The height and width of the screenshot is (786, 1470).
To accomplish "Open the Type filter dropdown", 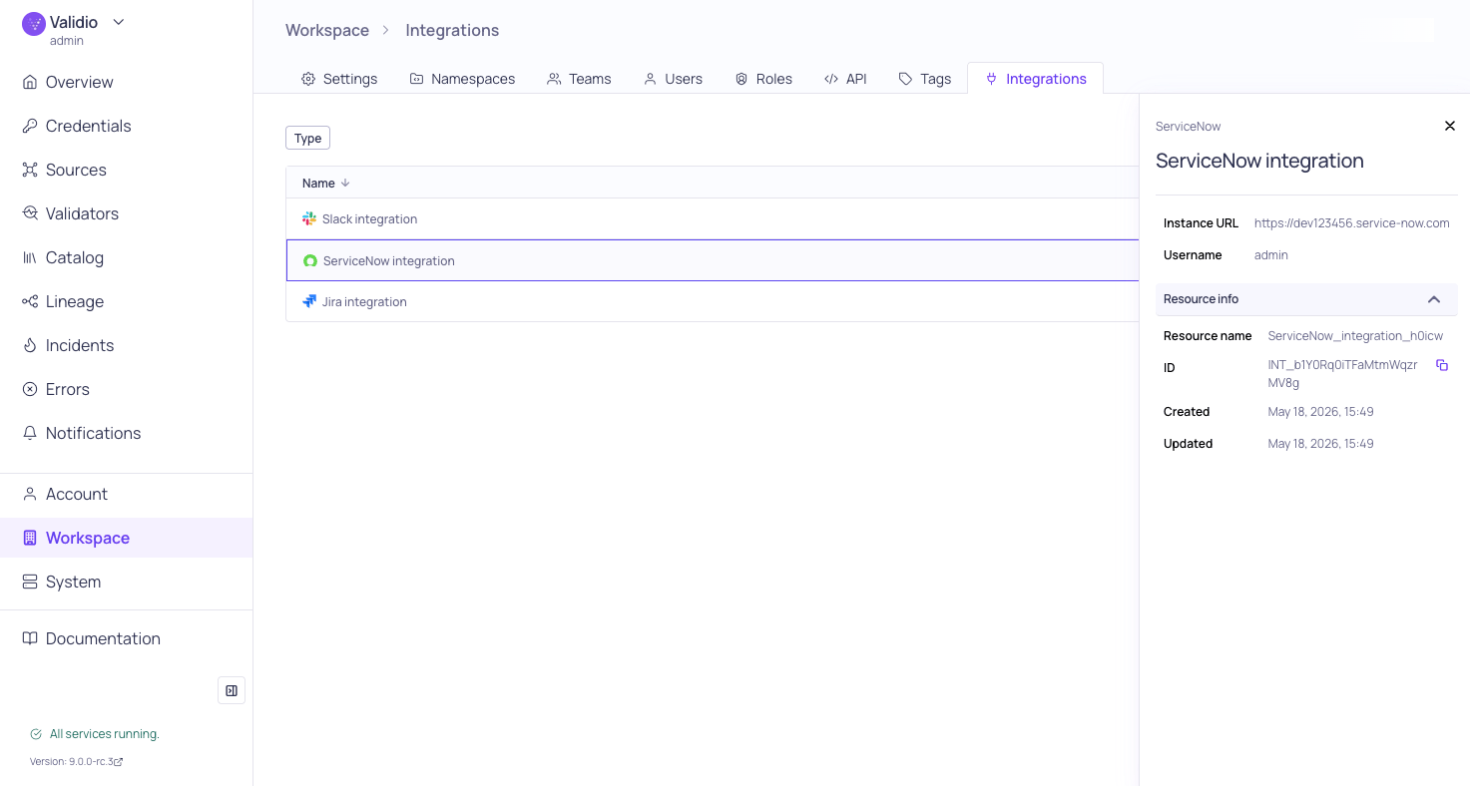I will coord(307,138).
